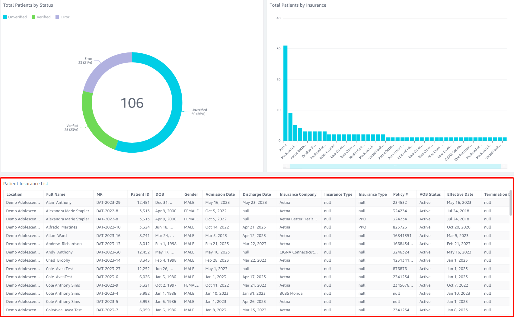
Task: Sort by the Admission Date column header
Action: (x=220, y=194)
